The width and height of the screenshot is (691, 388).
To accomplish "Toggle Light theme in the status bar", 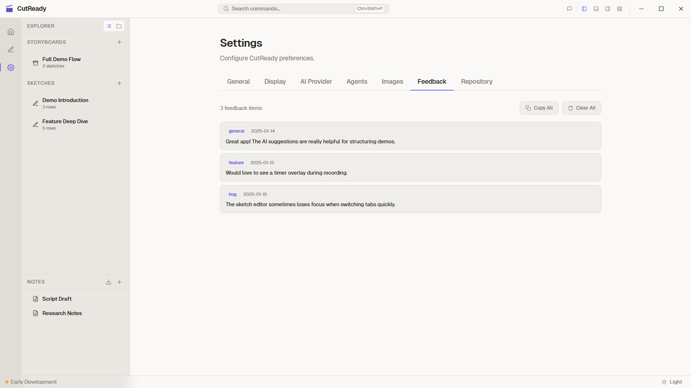I will pos(672,382).
